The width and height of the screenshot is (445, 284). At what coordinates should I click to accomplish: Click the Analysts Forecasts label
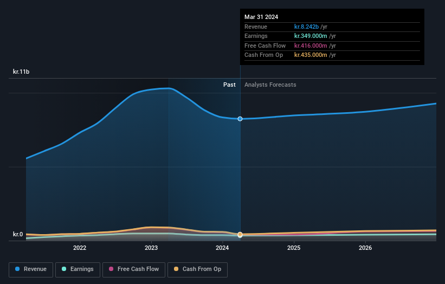tap(270, 85)
